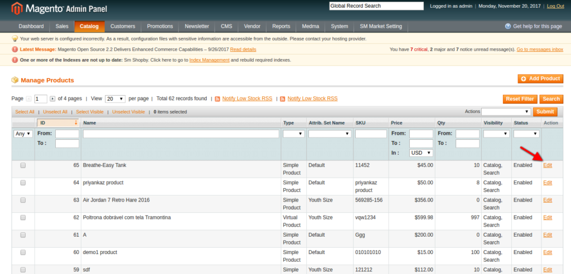571x274 pixels.
Task: Go to previous page arrow in pager
Action: tap(29, 99)
